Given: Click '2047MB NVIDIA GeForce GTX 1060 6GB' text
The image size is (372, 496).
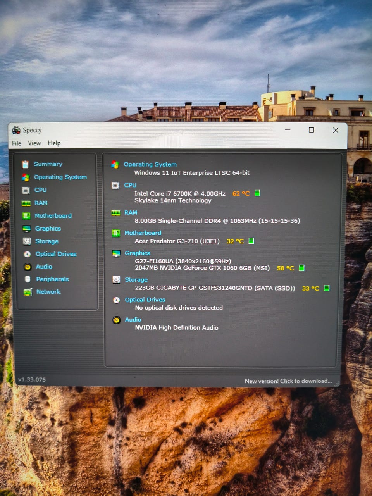Looking at the screenshot, I should [202, 268].
